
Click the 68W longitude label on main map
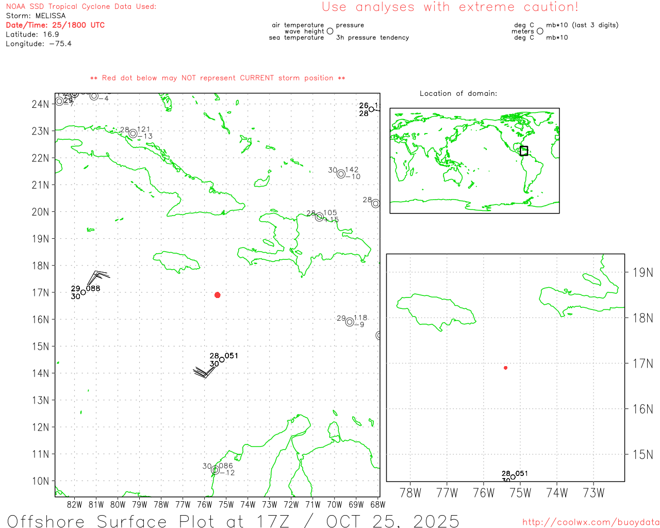click(x=378, y=505)
